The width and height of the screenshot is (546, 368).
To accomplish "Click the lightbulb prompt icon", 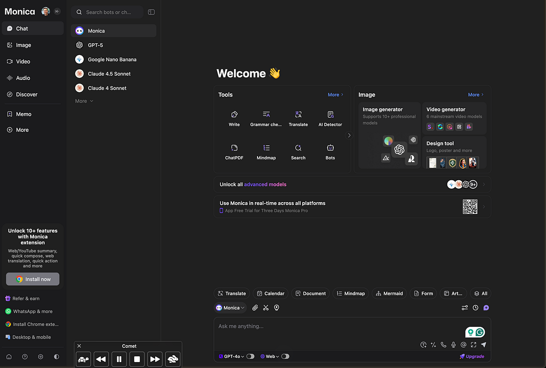I will (277, 308).
